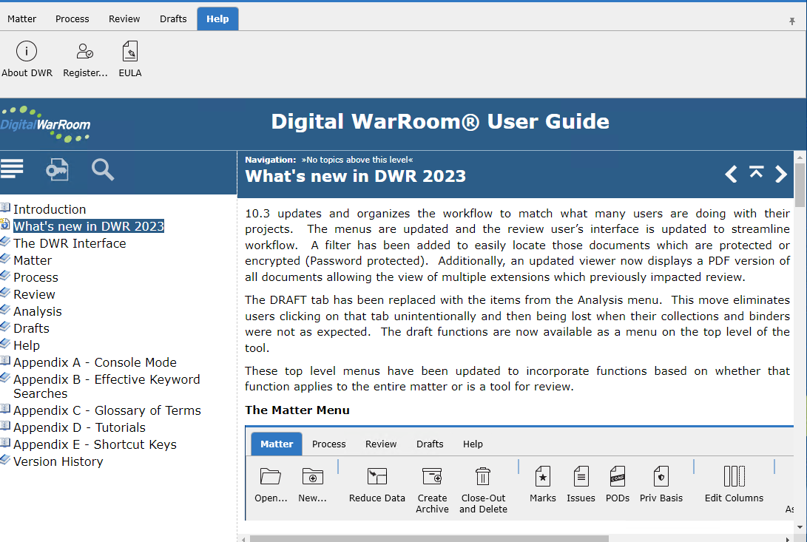The image size is (807, 542).
Task: Expand the Process topic in tree
Action: 36,277
